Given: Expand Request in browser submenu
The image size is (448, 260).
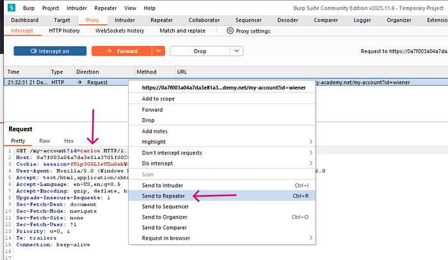Looking at the screenshot, I should pos(222,238).
